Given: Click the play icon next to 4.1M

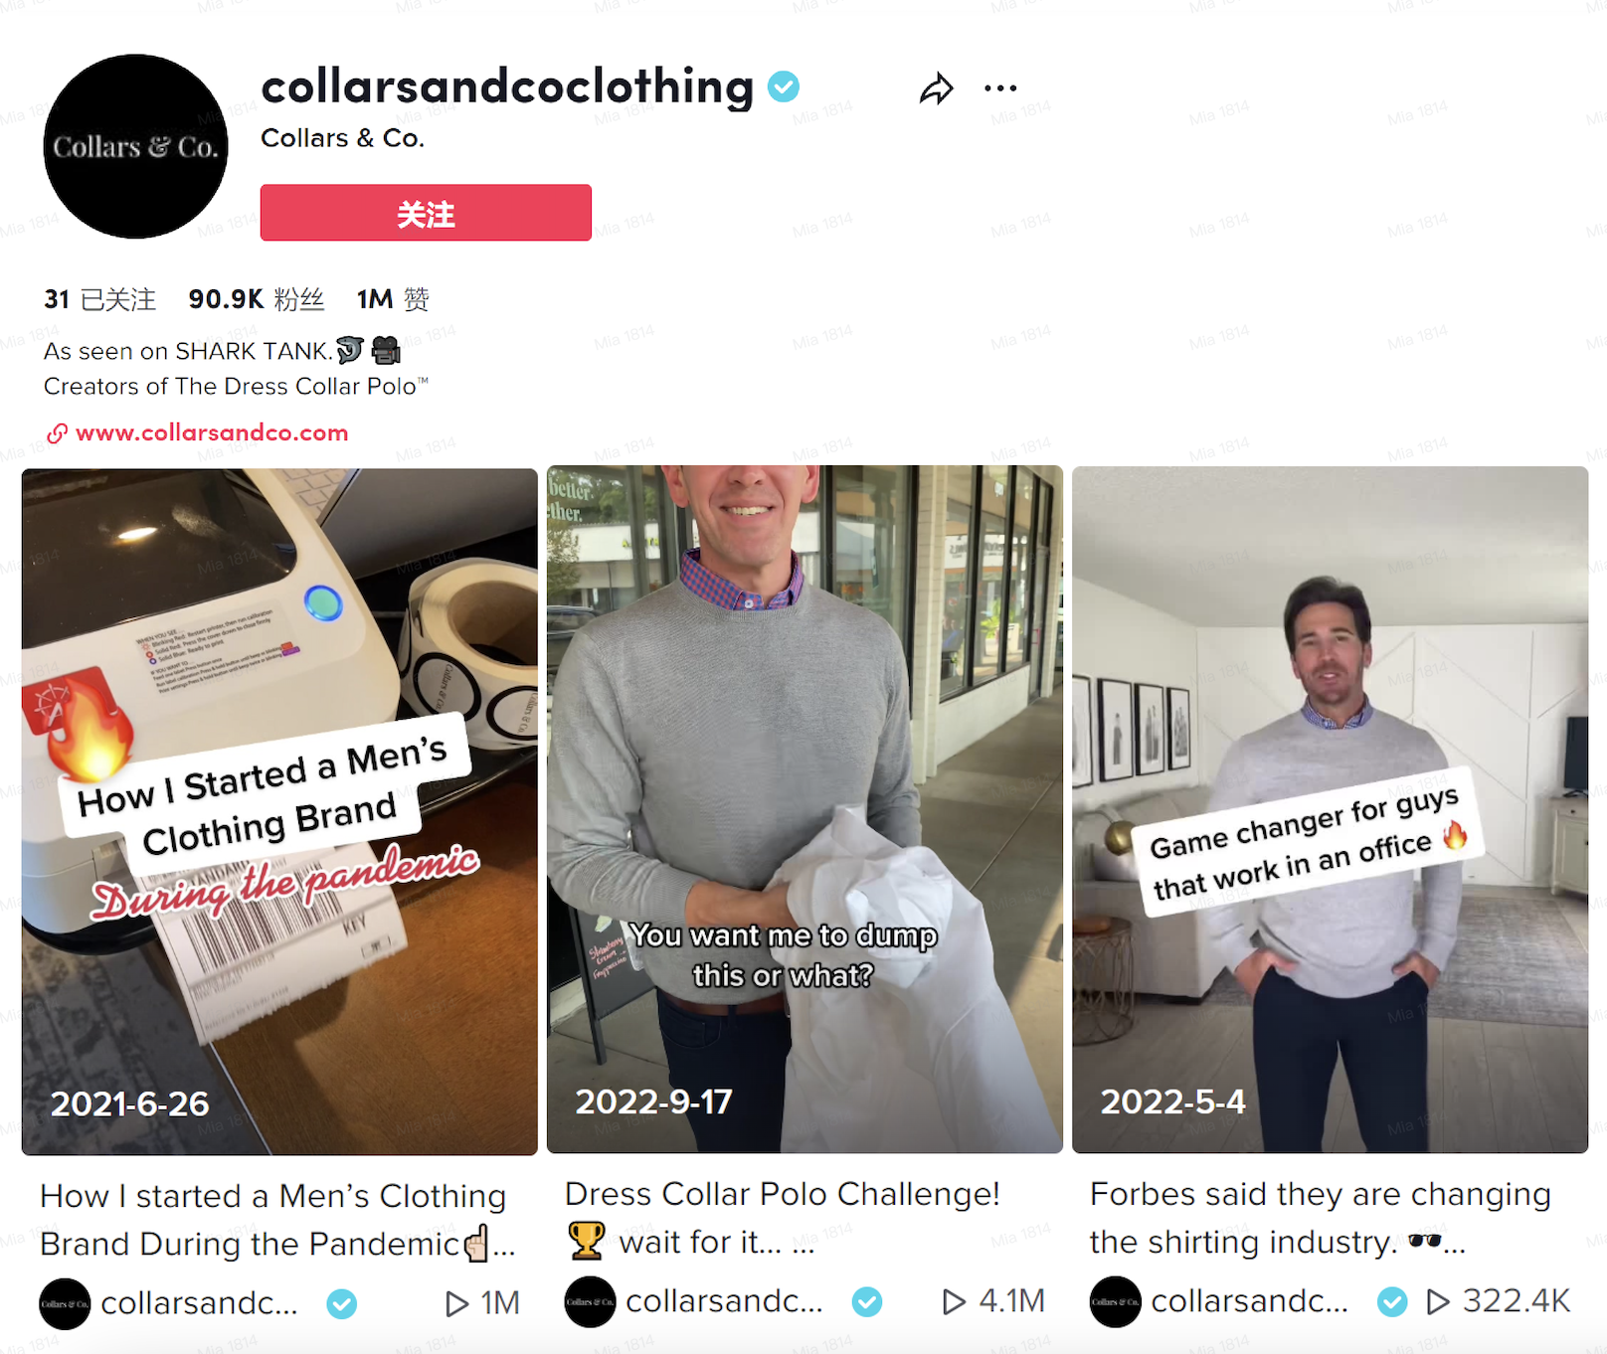Looking at the screenshot, I should (954, 1301).
